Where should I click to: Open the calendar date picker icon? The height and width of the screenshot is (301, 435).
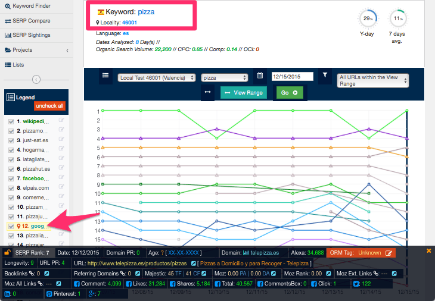tap(260, 76)
